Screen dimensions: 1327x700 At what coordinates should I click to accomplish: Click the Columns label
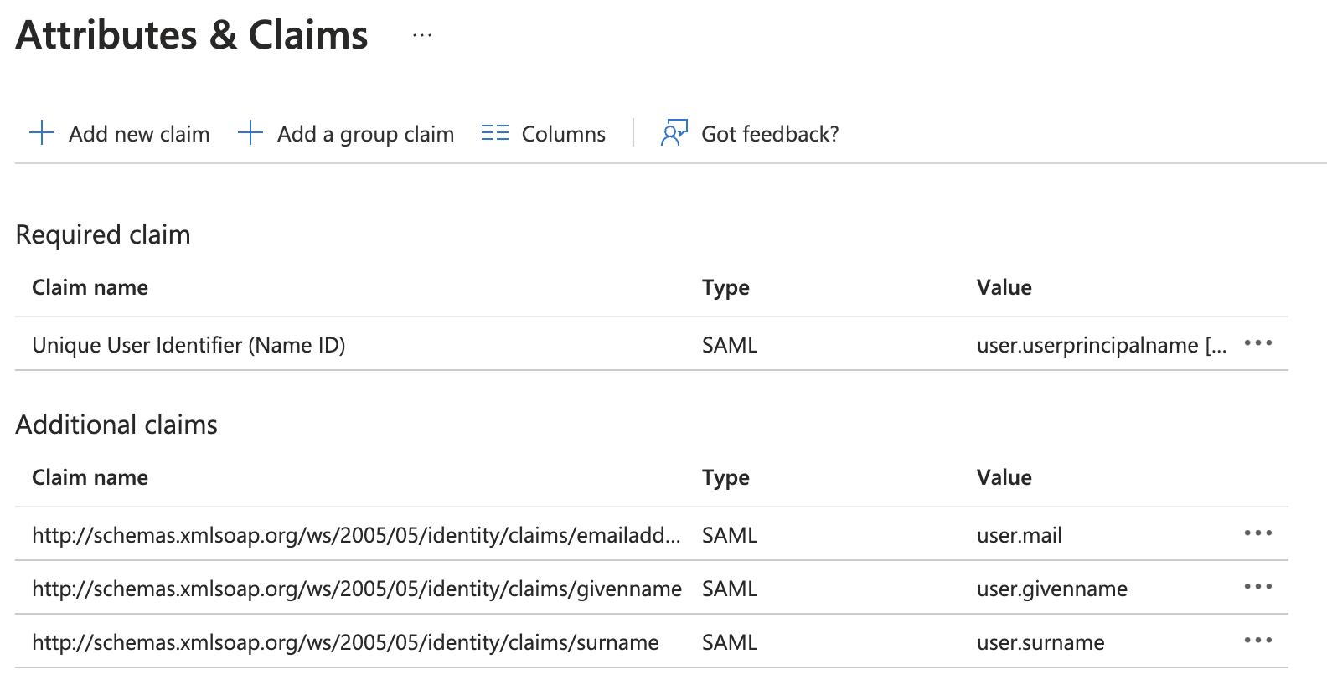pos(564,134)
